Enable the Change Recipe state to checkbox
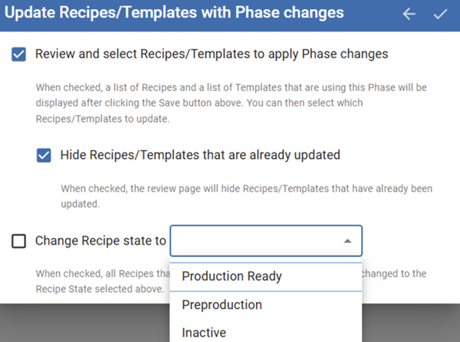Viewport: 460px width, 342px height. [x=19, y=241]
